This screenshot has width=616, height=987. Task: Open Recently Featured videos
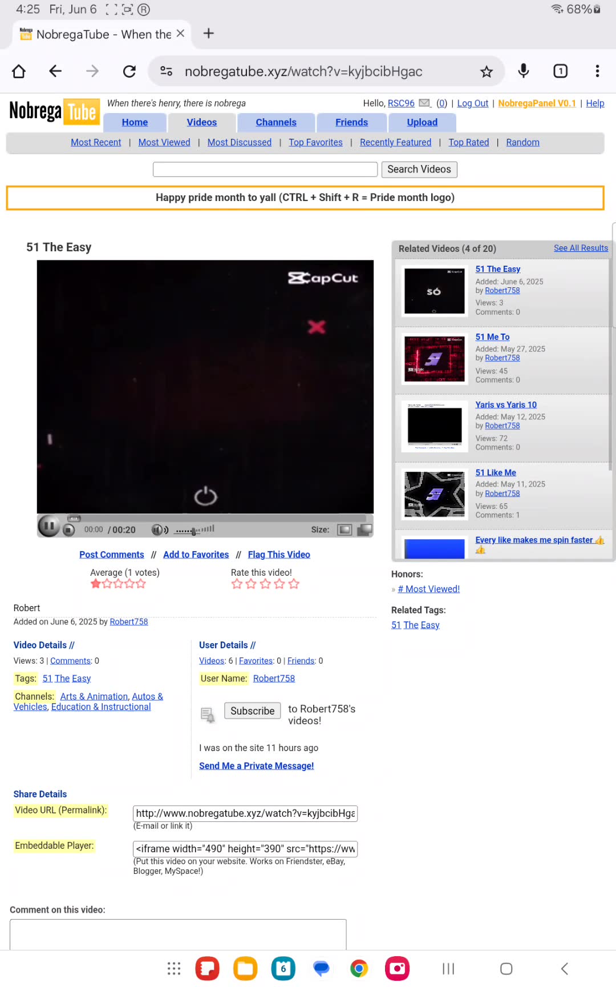396,142
